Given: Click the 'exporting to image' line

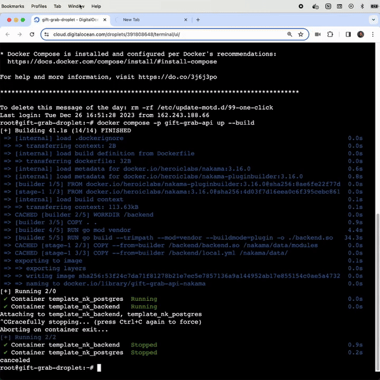Looking at the screenshot, I should 43,261.
